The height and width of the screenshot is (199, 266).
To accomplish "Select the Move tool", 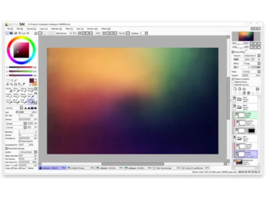I will tap(7, 84).
